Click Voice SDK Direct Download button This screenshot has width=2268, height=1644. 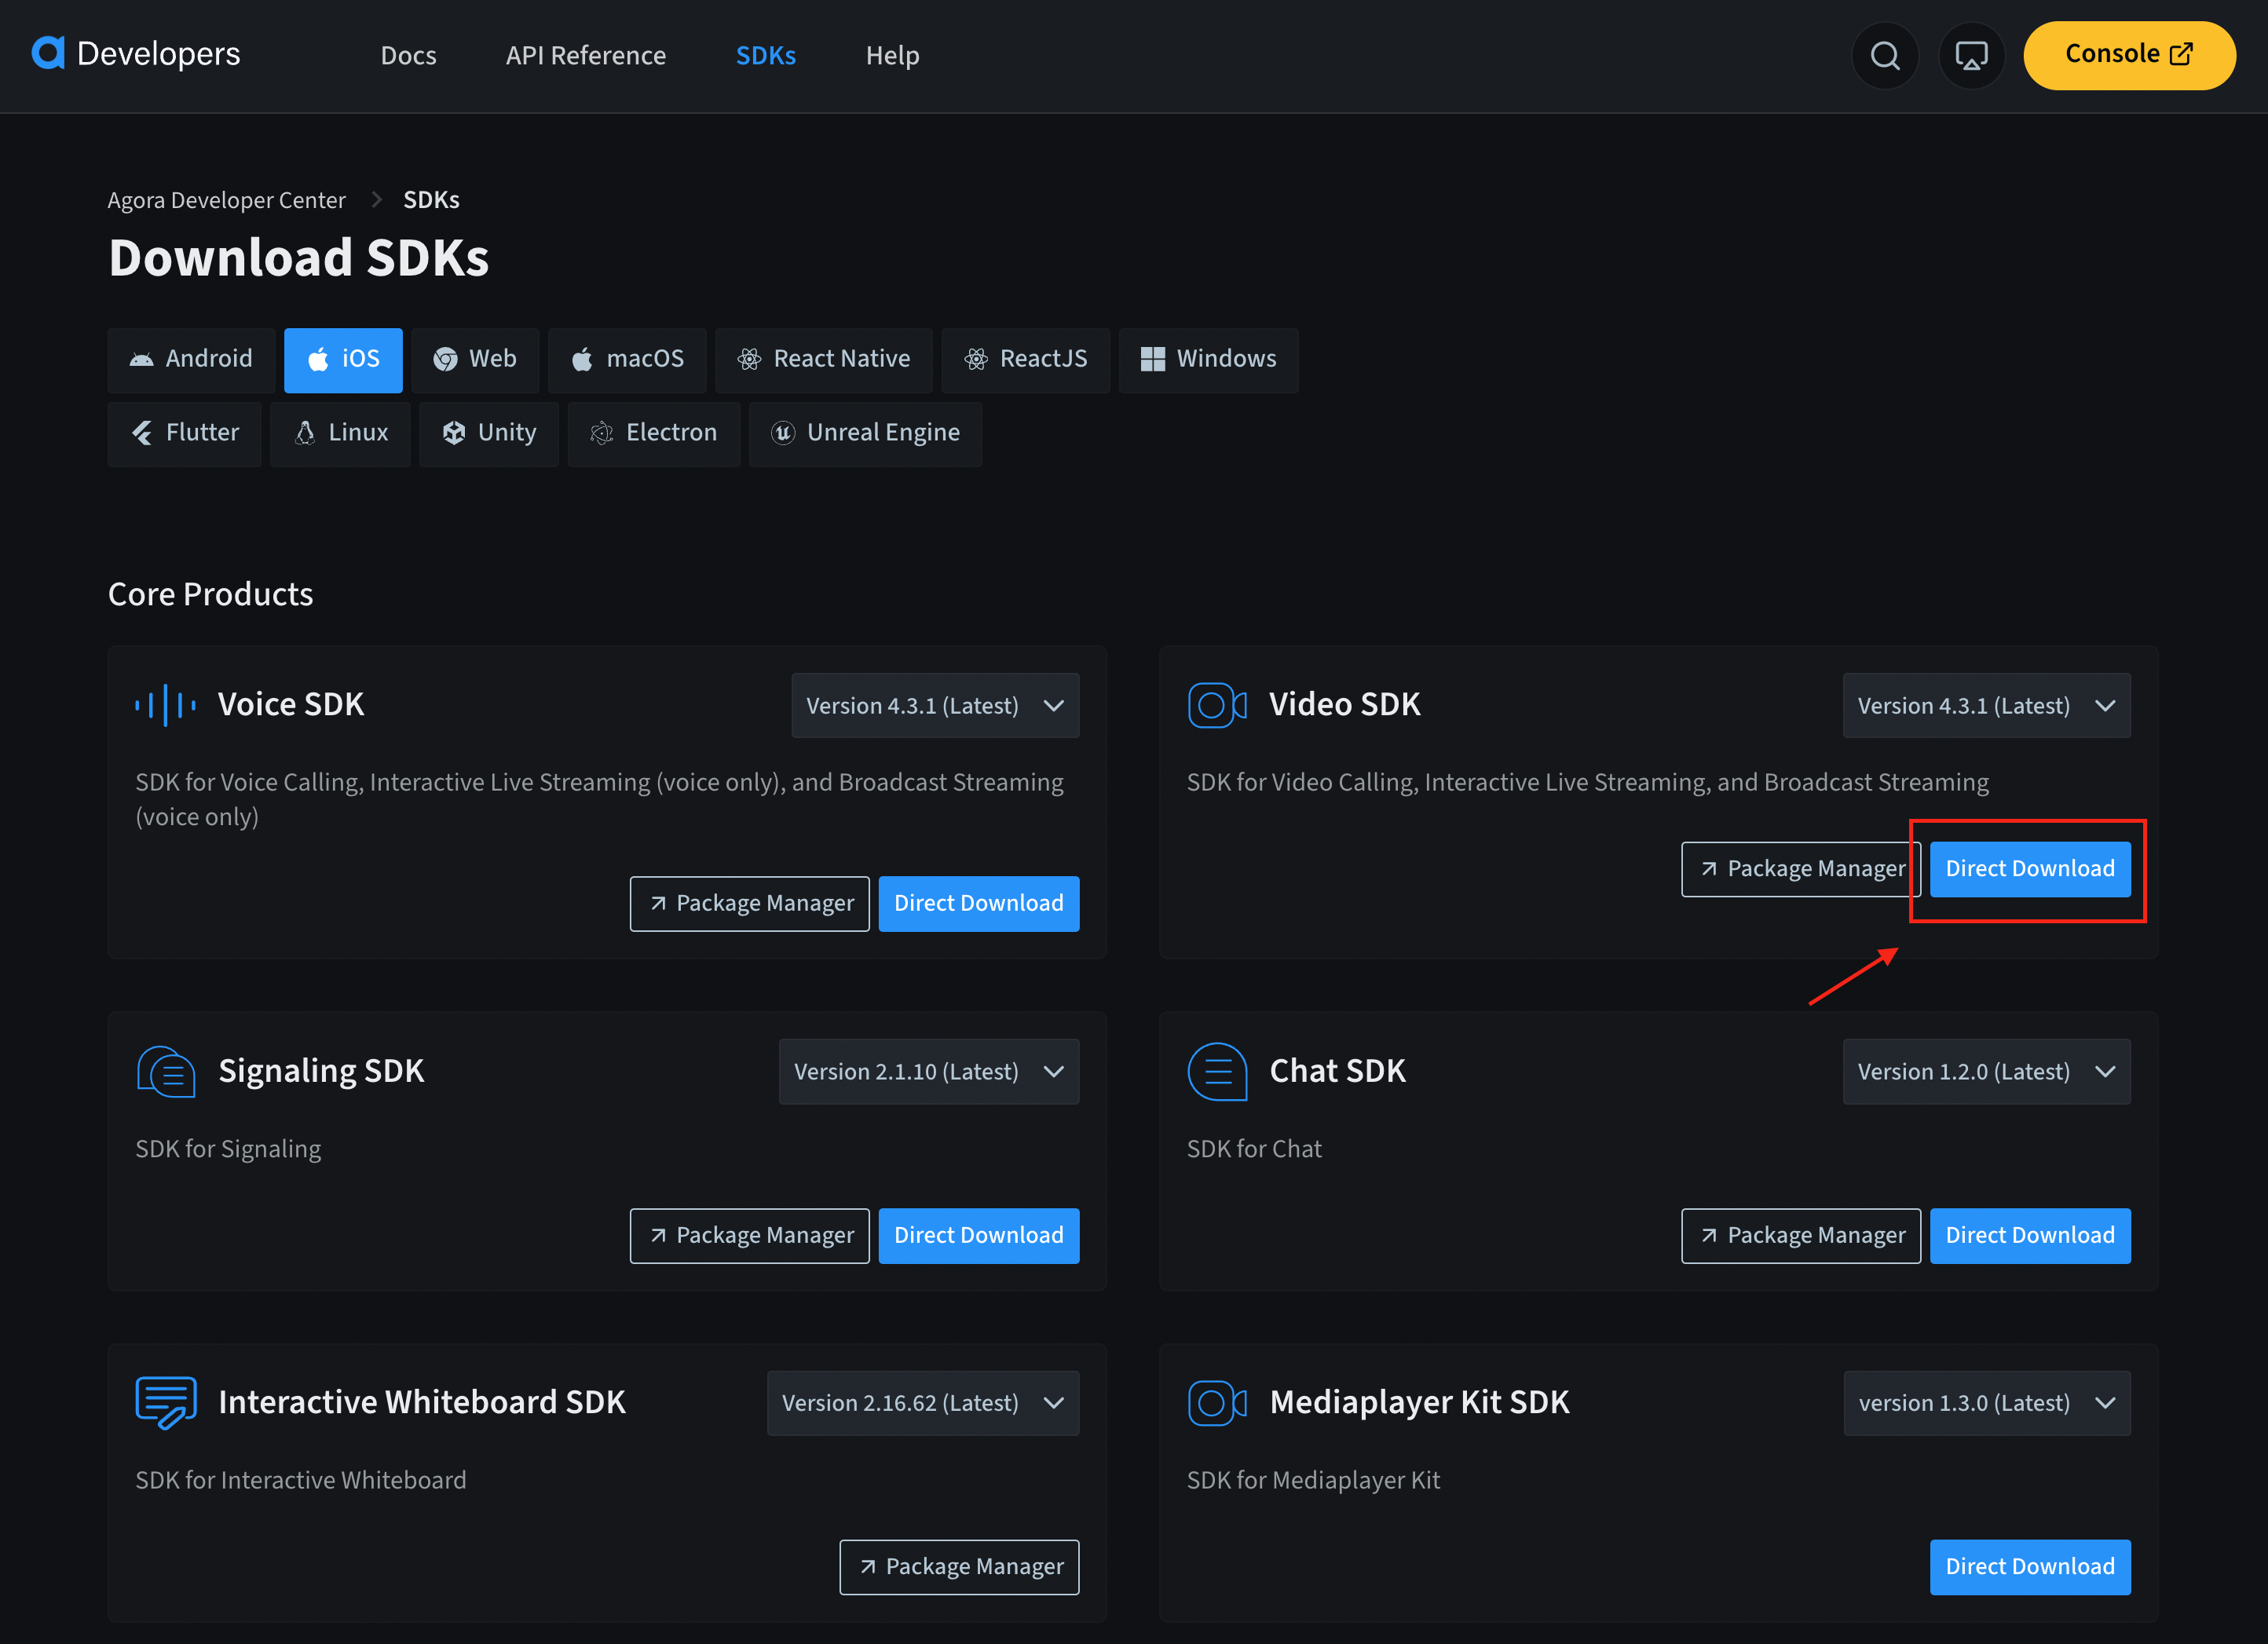pos(978,903)
